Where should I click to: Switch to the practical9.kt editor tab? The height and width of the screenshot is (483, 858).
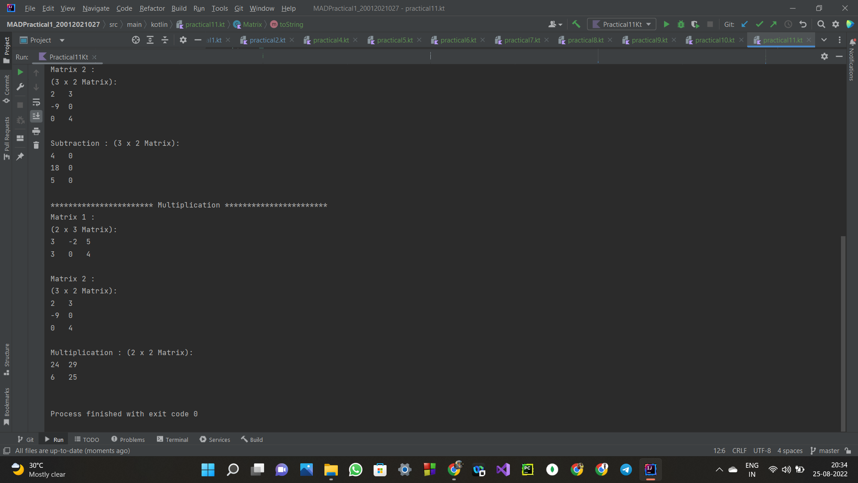pyautogui.click(x=649, y=40)
